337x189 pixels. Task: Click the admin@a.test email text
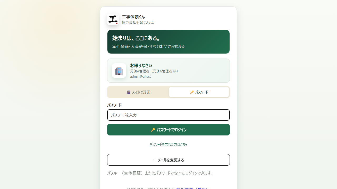140,76
